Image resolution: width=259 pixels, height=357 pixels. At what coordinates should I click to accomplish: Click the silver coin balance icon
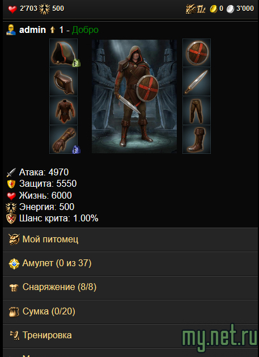(x=230, y=9)
